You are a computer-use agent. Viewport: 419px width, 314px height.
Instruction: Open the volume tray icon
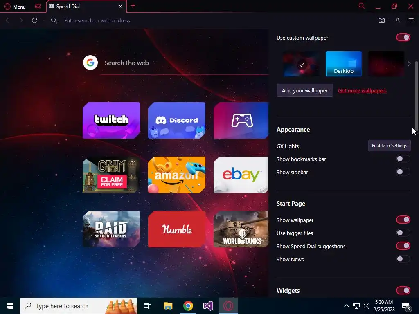pos(366,306)
